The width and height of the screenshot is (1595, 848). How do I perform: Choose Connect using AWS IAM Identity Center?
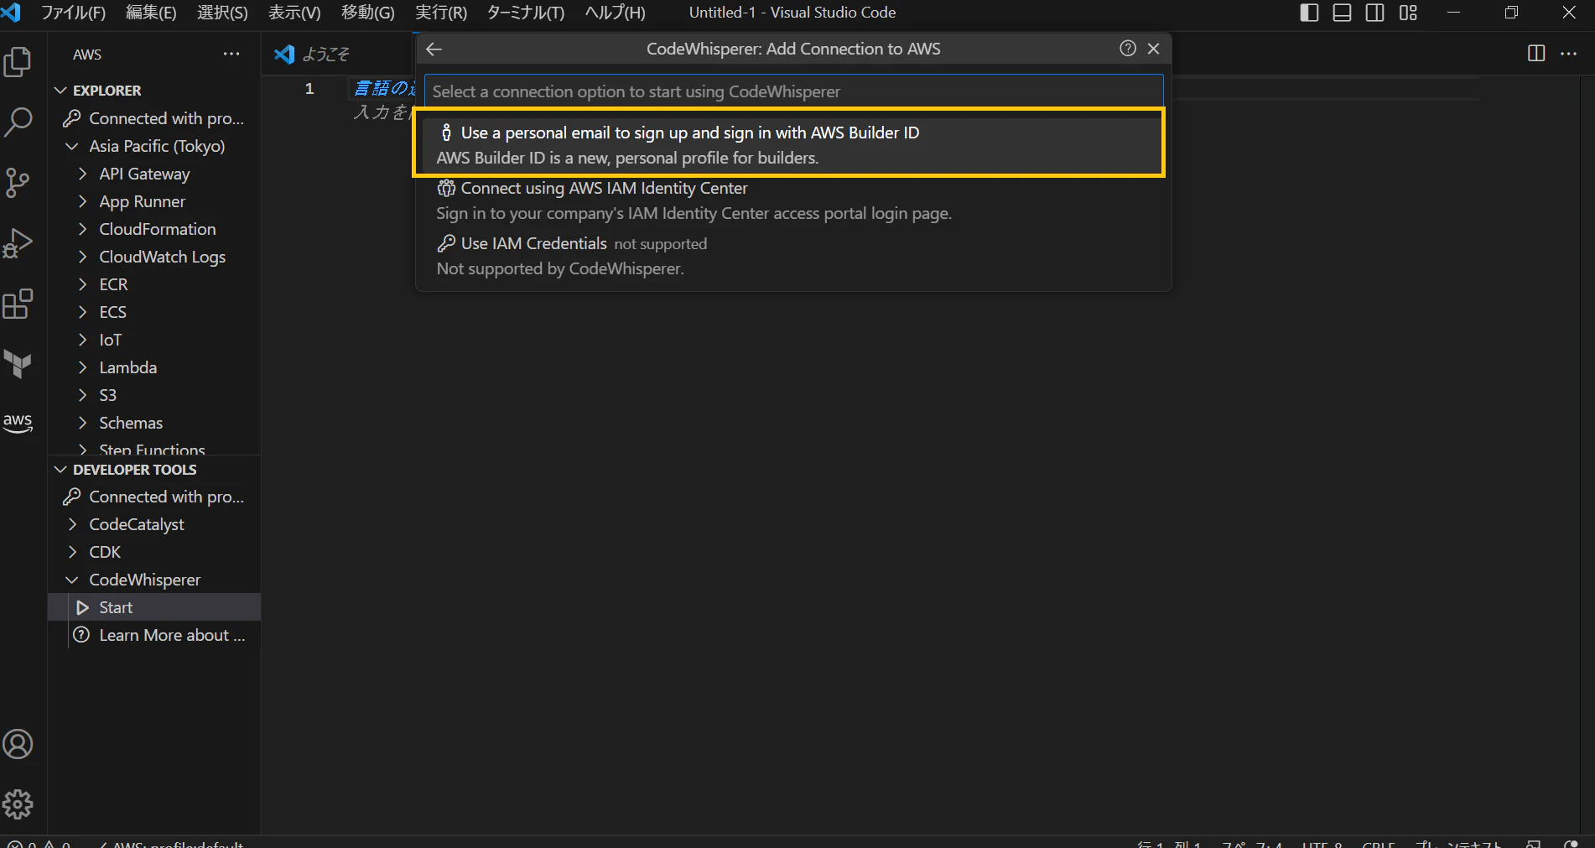(x=793, y=200)
